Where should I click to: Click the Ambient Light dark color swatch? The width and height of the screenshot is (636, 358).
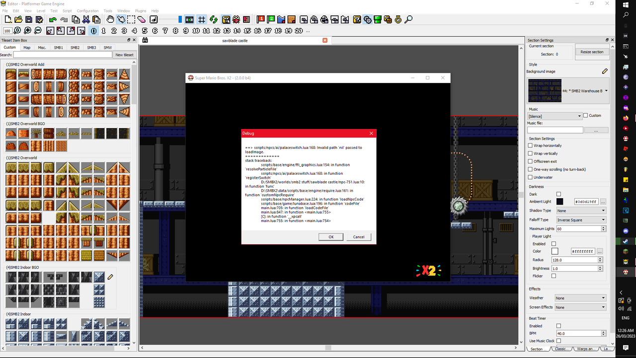pos(559,202)
